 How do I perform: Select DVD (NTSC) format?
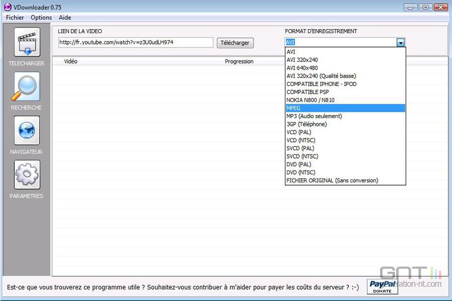coord(346,173)
